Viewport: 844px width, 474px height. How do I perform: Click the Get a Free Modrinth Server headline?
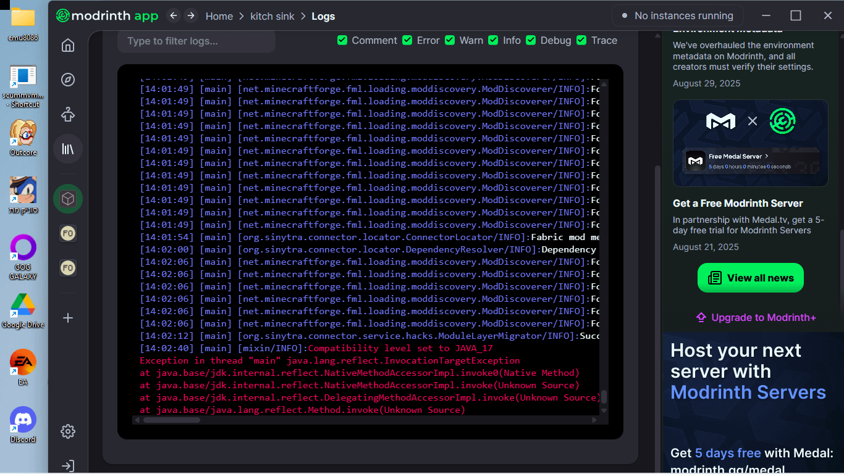(738, 203)
